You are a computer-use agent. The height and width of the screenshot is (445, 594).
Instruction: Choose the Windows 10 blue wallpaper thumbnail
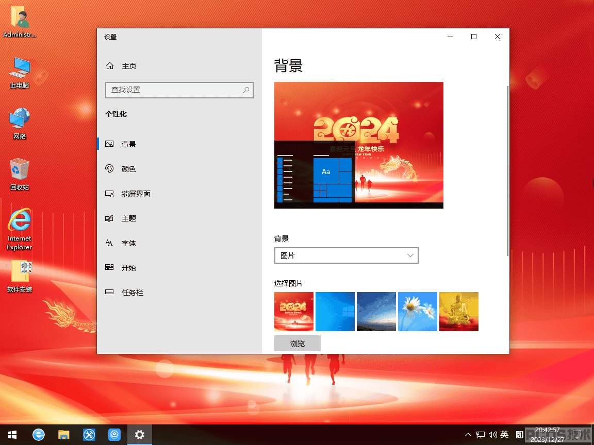pos(335,312)
